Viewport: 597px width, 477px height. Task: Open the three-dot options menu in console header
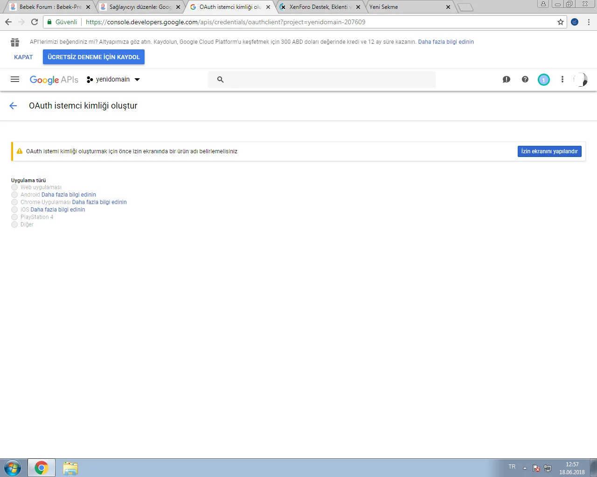click(562, 79)
